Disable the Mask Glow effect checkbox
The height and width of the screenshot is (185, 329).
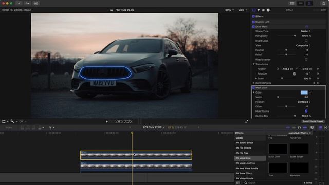coord(253,88)
